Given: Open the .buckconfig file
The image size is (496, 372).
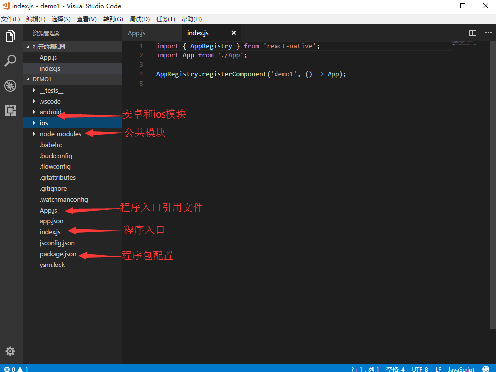Looking at the screenshot, I should [x=72, y=156].
